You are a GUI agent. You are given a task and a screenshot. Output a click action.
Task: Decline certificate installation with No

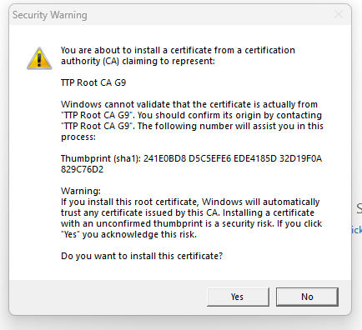(x=307, y=297)
